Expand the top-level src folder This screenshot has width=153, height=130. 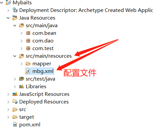(8, 109)
